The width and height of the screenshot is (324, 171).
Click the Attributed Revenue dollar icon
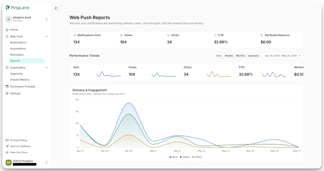pos(262,35)
